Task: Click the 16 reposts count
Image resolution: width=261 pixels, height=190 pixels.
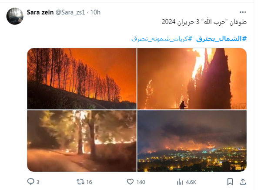Action: (89, 182)
